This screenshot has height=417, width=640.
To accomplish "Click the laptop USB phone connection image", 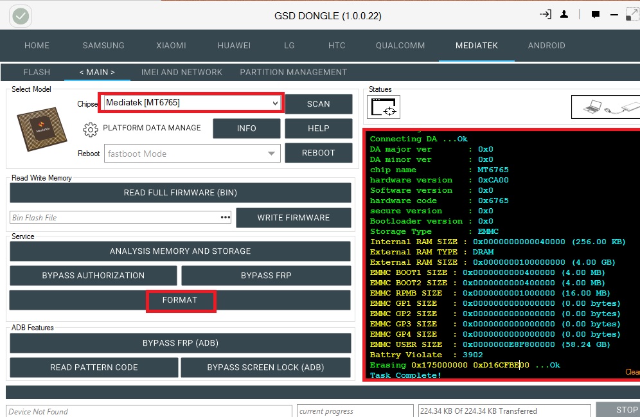I will [x=606, y=107].
